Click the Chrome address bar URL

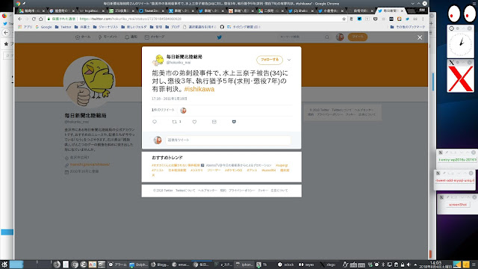[131, 19]
